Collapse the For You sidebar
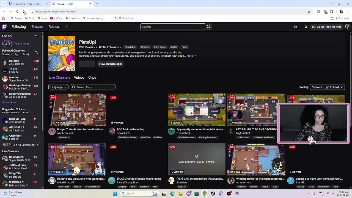 click(37, 36)
